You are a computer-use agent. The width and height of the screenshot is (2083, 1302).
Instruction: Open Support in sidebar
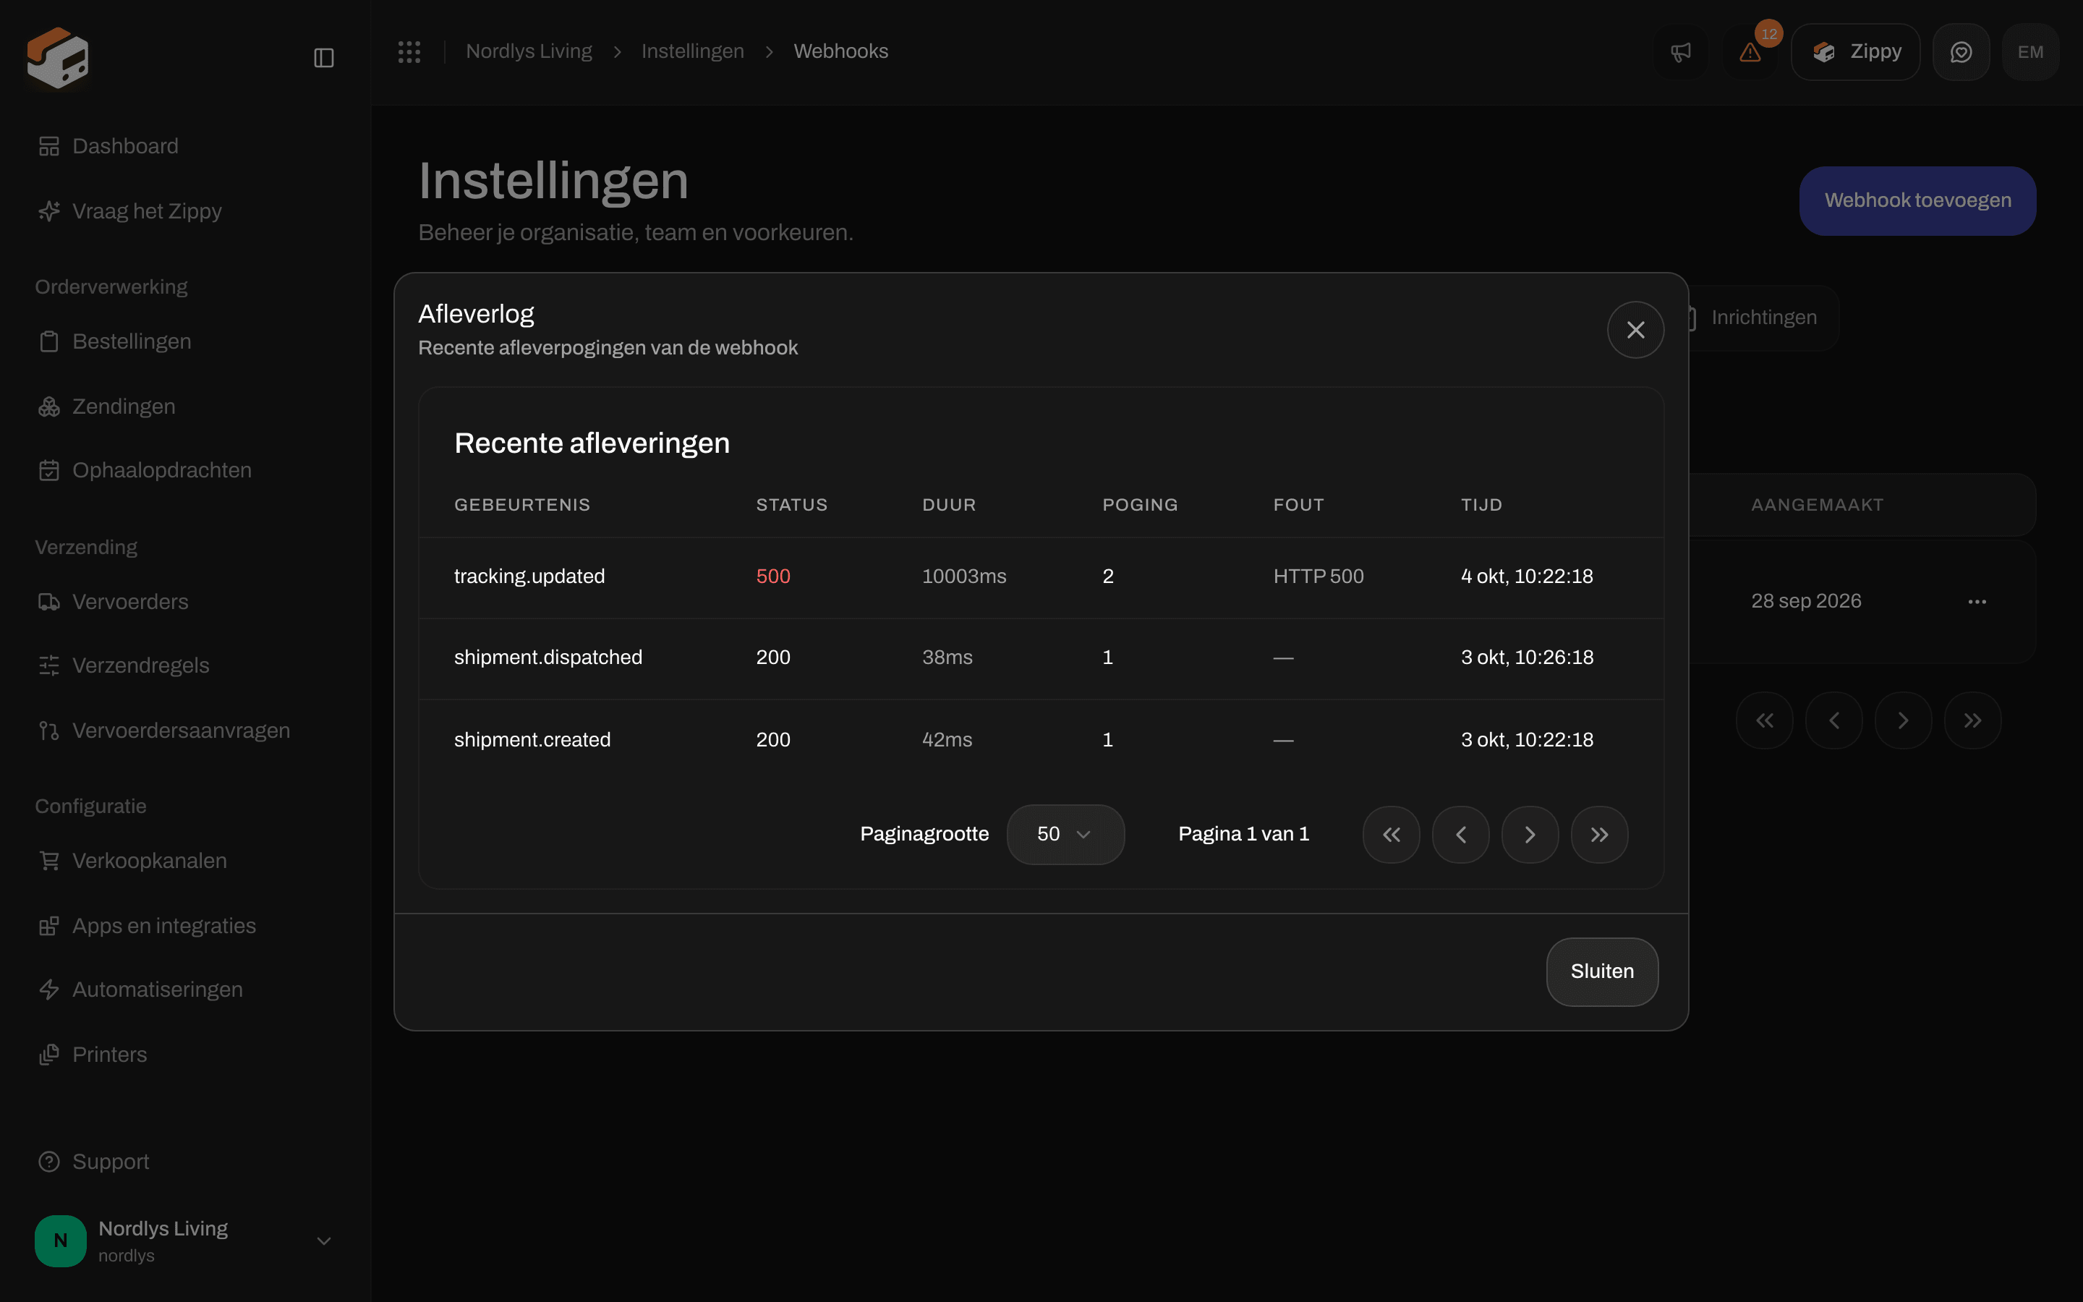point(94,1162)
